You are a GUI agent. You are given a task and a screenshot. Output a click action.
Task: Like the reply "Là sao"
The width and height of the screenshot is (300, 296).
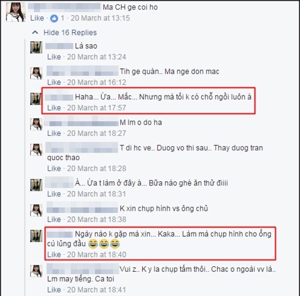coord(54,57)
